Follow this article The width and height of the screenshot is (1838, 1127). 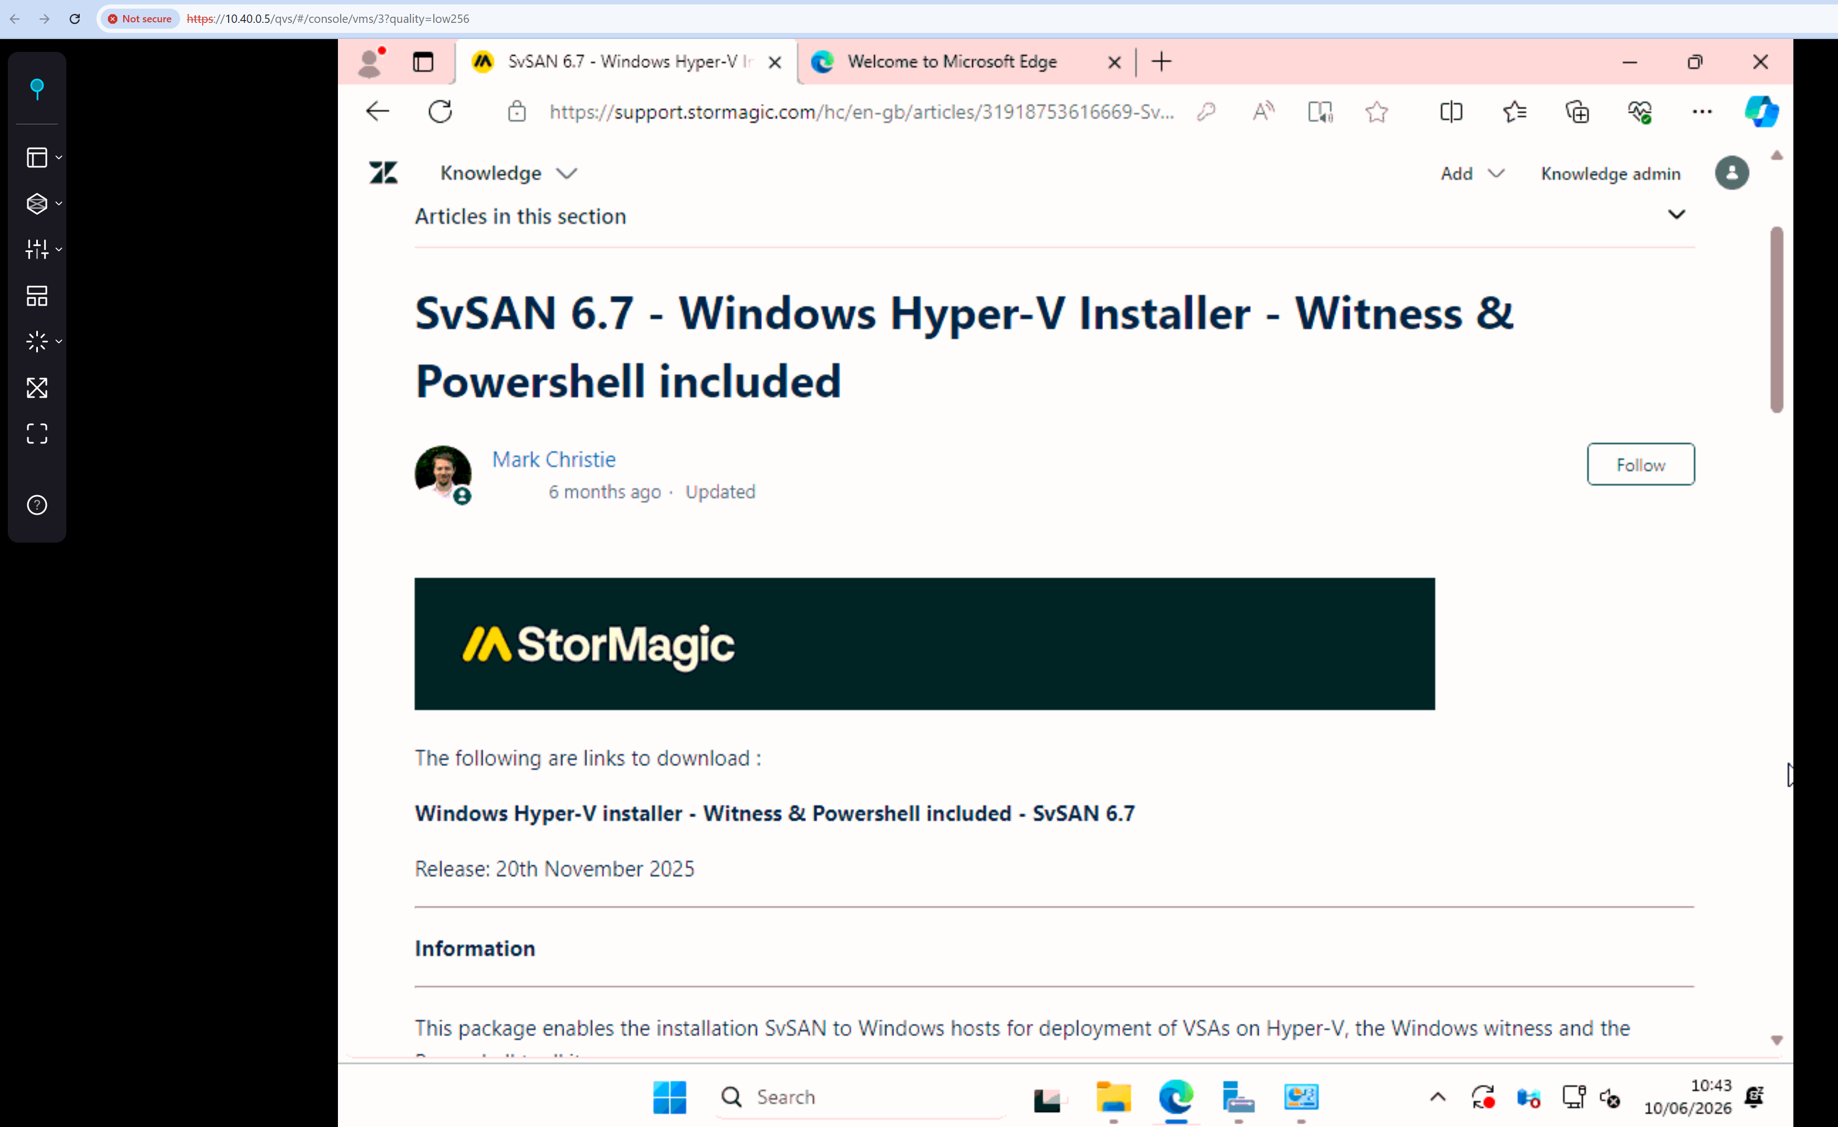pyautogui.click(x=1641, y=465)
